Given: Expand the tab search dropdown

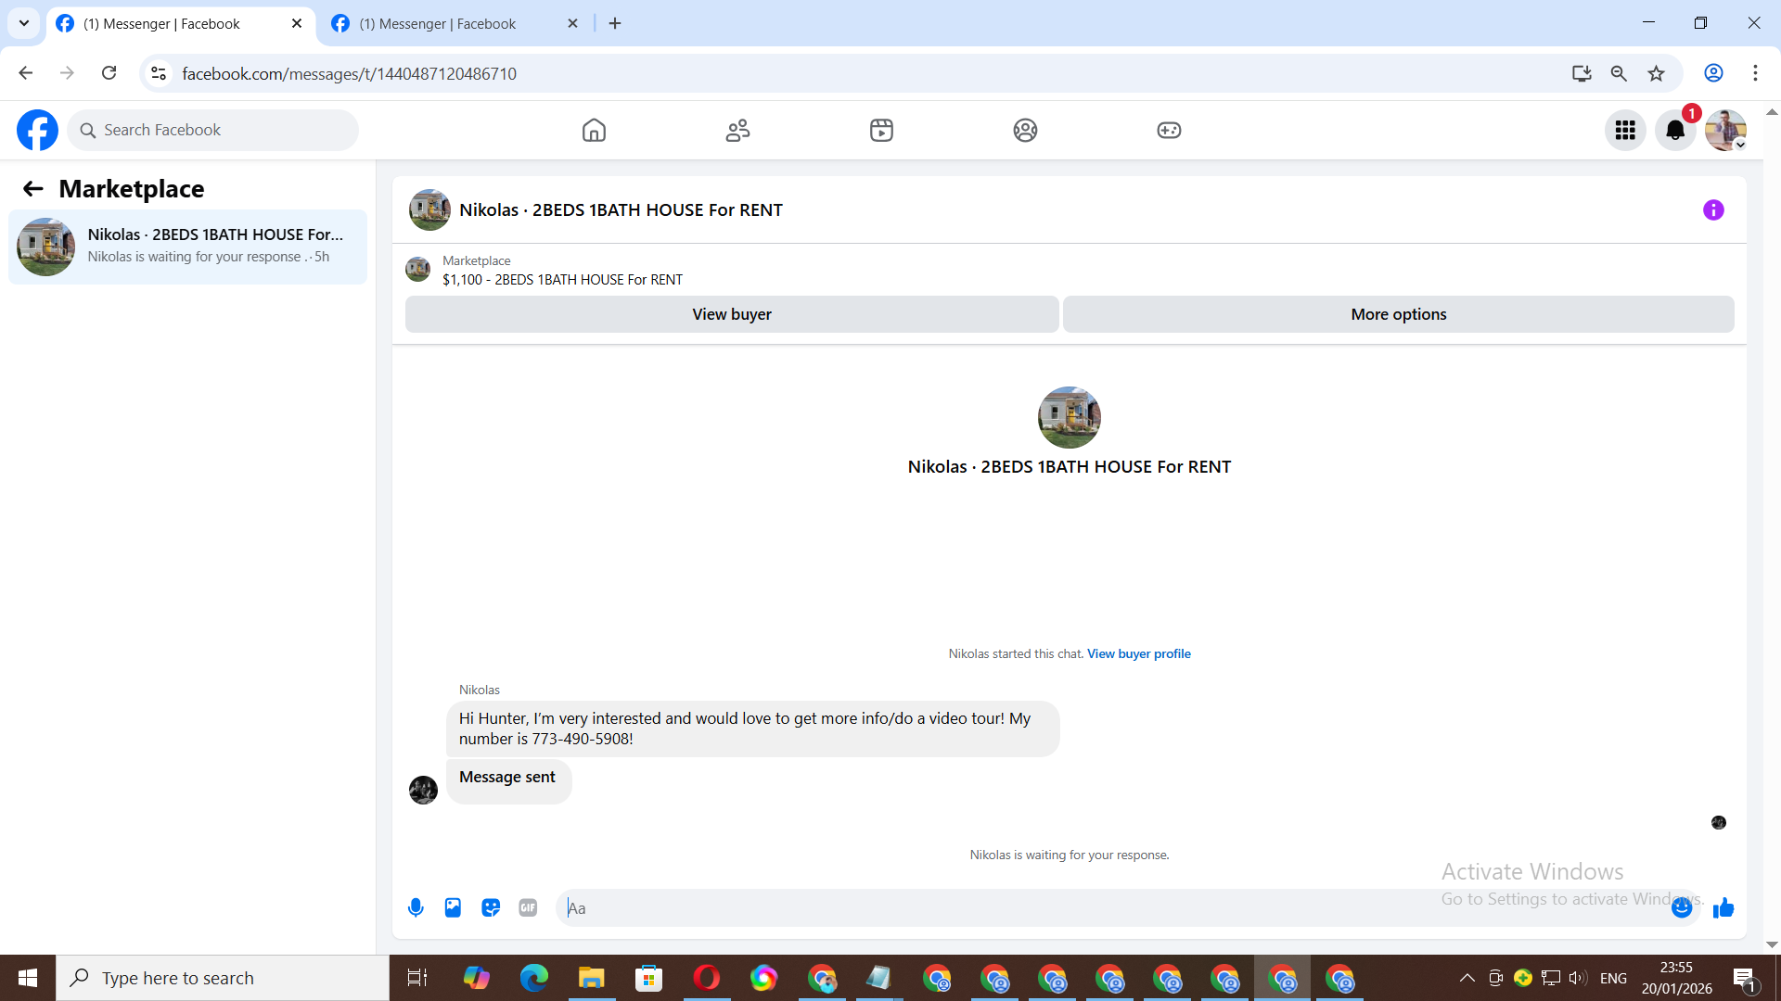Looking at the screenshot, I should pos(24,23).
